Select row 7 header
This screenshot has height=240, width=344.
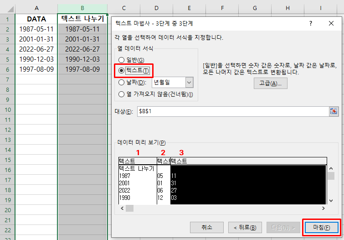(x=7, y=79)
